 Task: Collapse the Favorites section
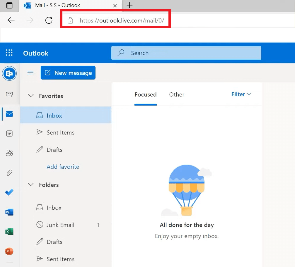pyautogui.click(x=31, y=96)
